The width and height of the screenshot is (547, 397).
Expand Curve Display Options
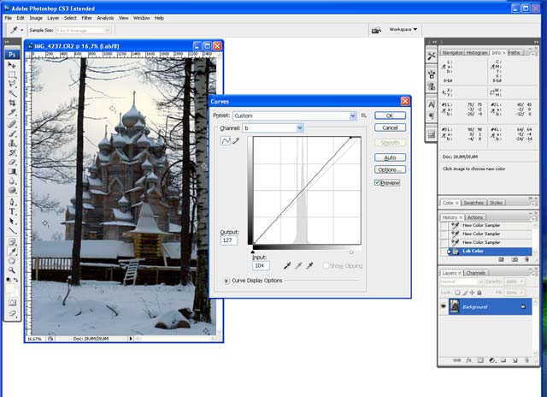pos(226,281)
